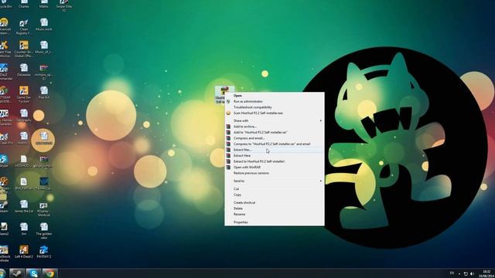Select the Clean Registry desktop shortcut

[x=24, y=26]
